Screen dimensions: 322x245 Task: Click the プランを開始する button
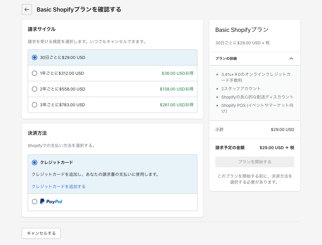[x=255, y=162]
